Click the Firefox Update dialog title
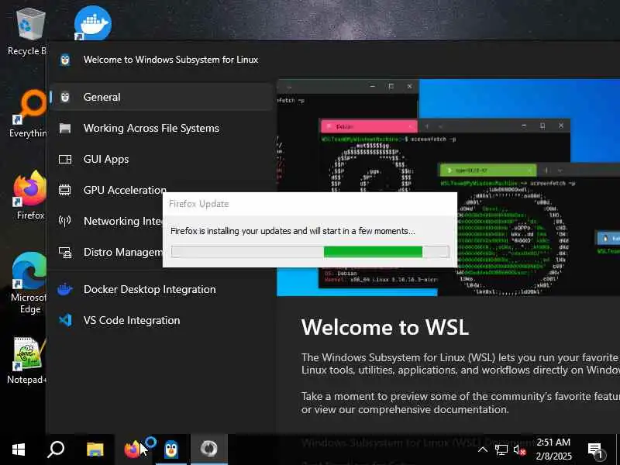This screenshot has width=620, height=465. [199, 204]
